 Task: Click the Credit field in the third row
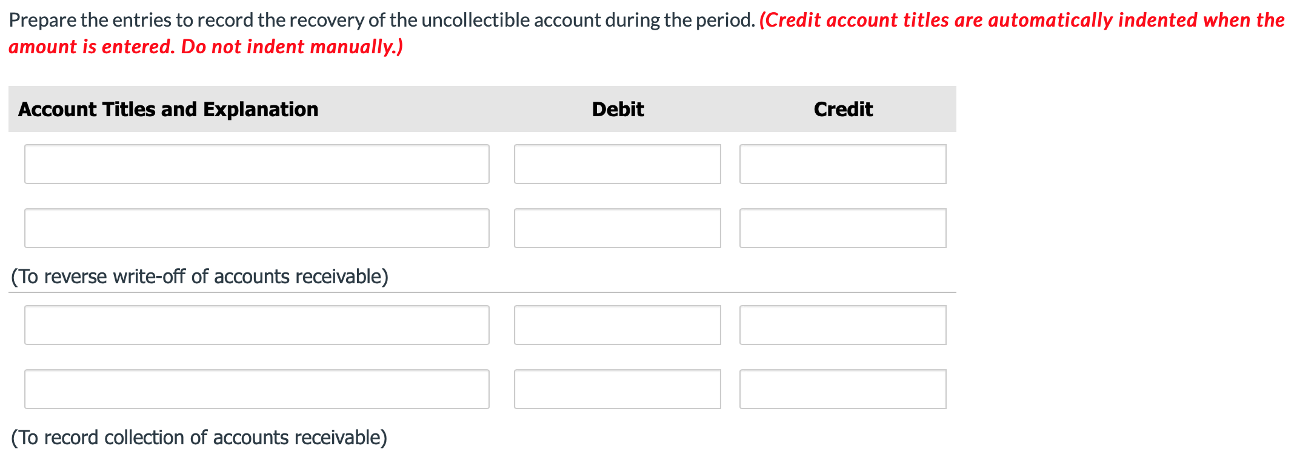pyautogui.click(x=842, y=325)
